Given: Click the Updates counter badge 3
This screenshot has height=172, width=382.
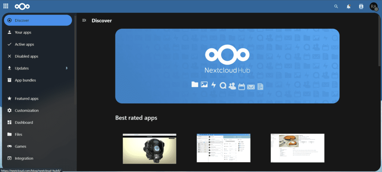Looking at the screenshot, I should point(66,68).
